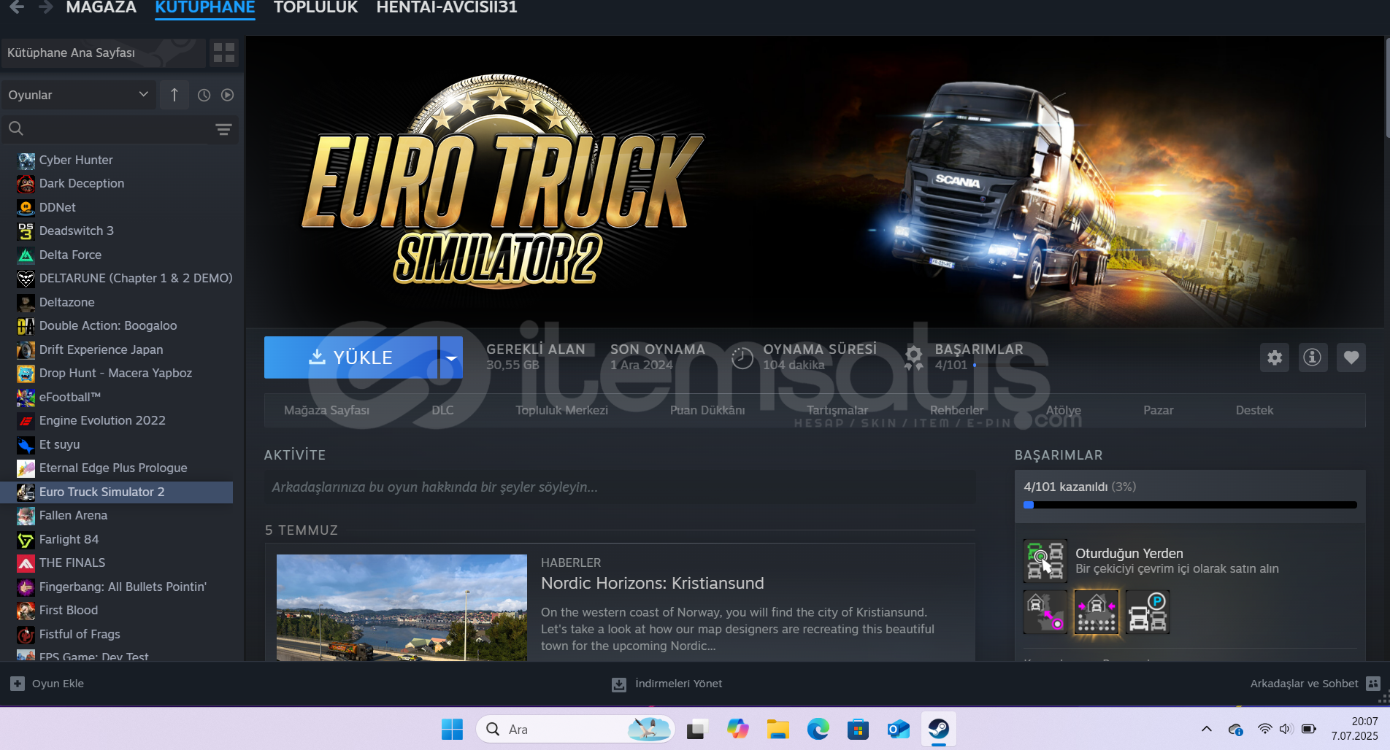The height and width of the screenshot is (750, 1390).
Task: Add game to favorites heart icon
Action: tap(1351, 357)
